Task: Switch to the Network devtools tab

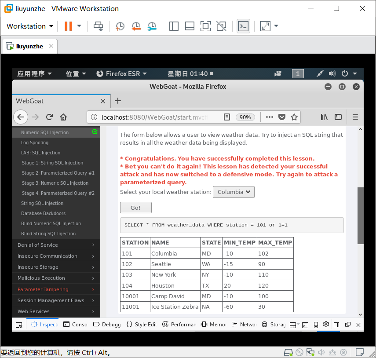Action: pyautogui.click(x=244, y=325)
